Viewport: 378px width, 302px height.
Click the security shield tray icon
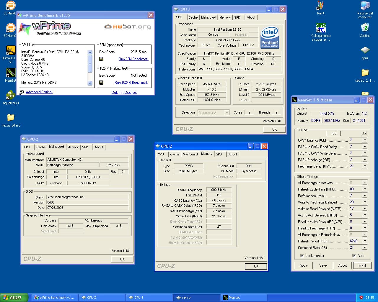[x=361, y=298]
